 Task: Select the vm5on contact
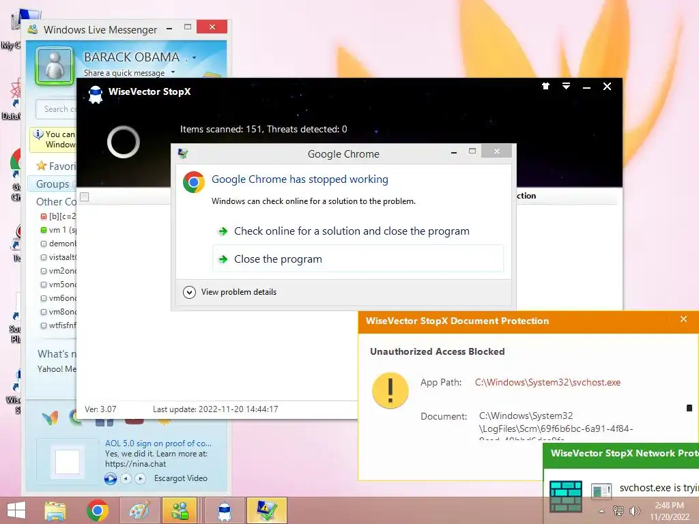[59, 285]
